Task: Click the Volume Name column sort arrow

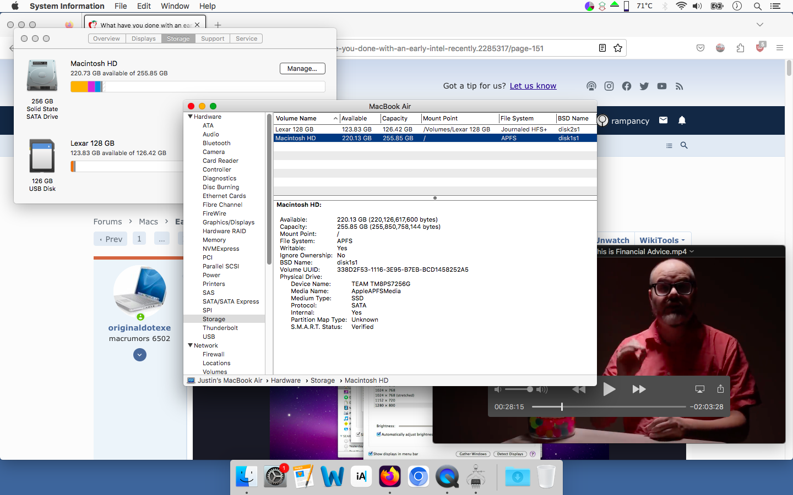Action: tap(335, 118)
